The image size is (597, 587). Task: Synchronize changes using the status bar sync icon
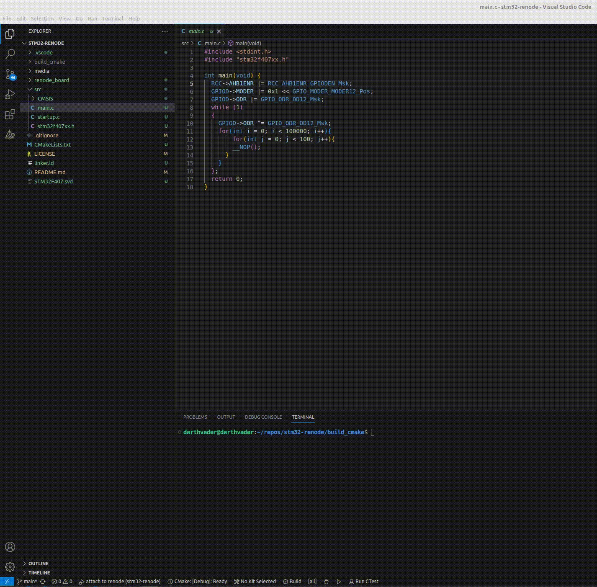pos(43,582)
